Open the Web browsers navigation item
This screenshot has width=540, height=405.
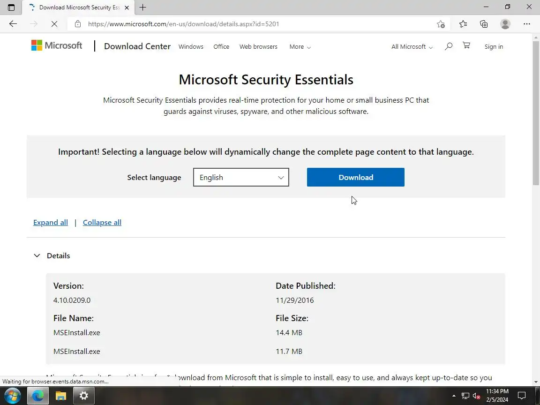coord(258,47)
